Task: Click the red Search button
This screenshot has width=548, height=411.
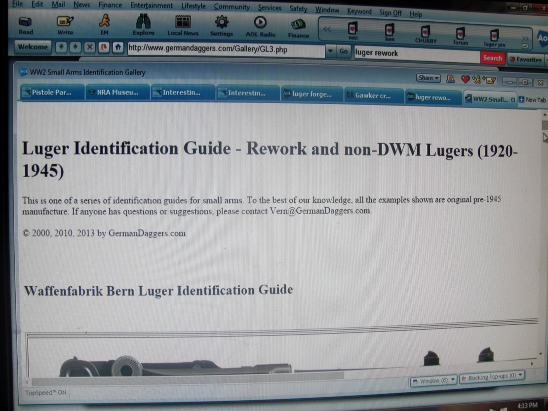Action: [x=492, y=58]
